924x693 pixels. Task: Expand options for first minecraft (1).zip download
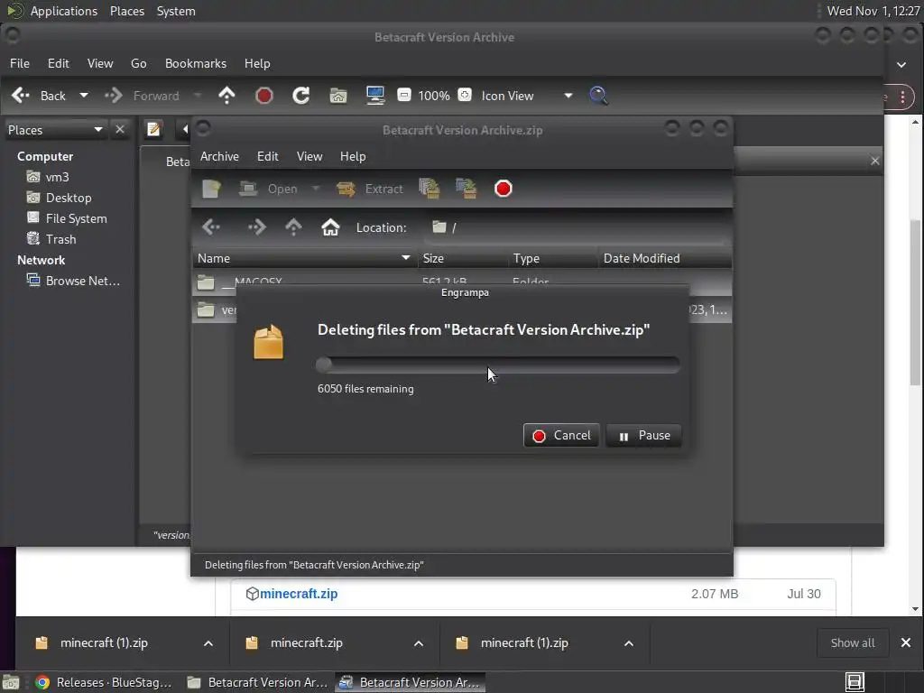(208, 642)
